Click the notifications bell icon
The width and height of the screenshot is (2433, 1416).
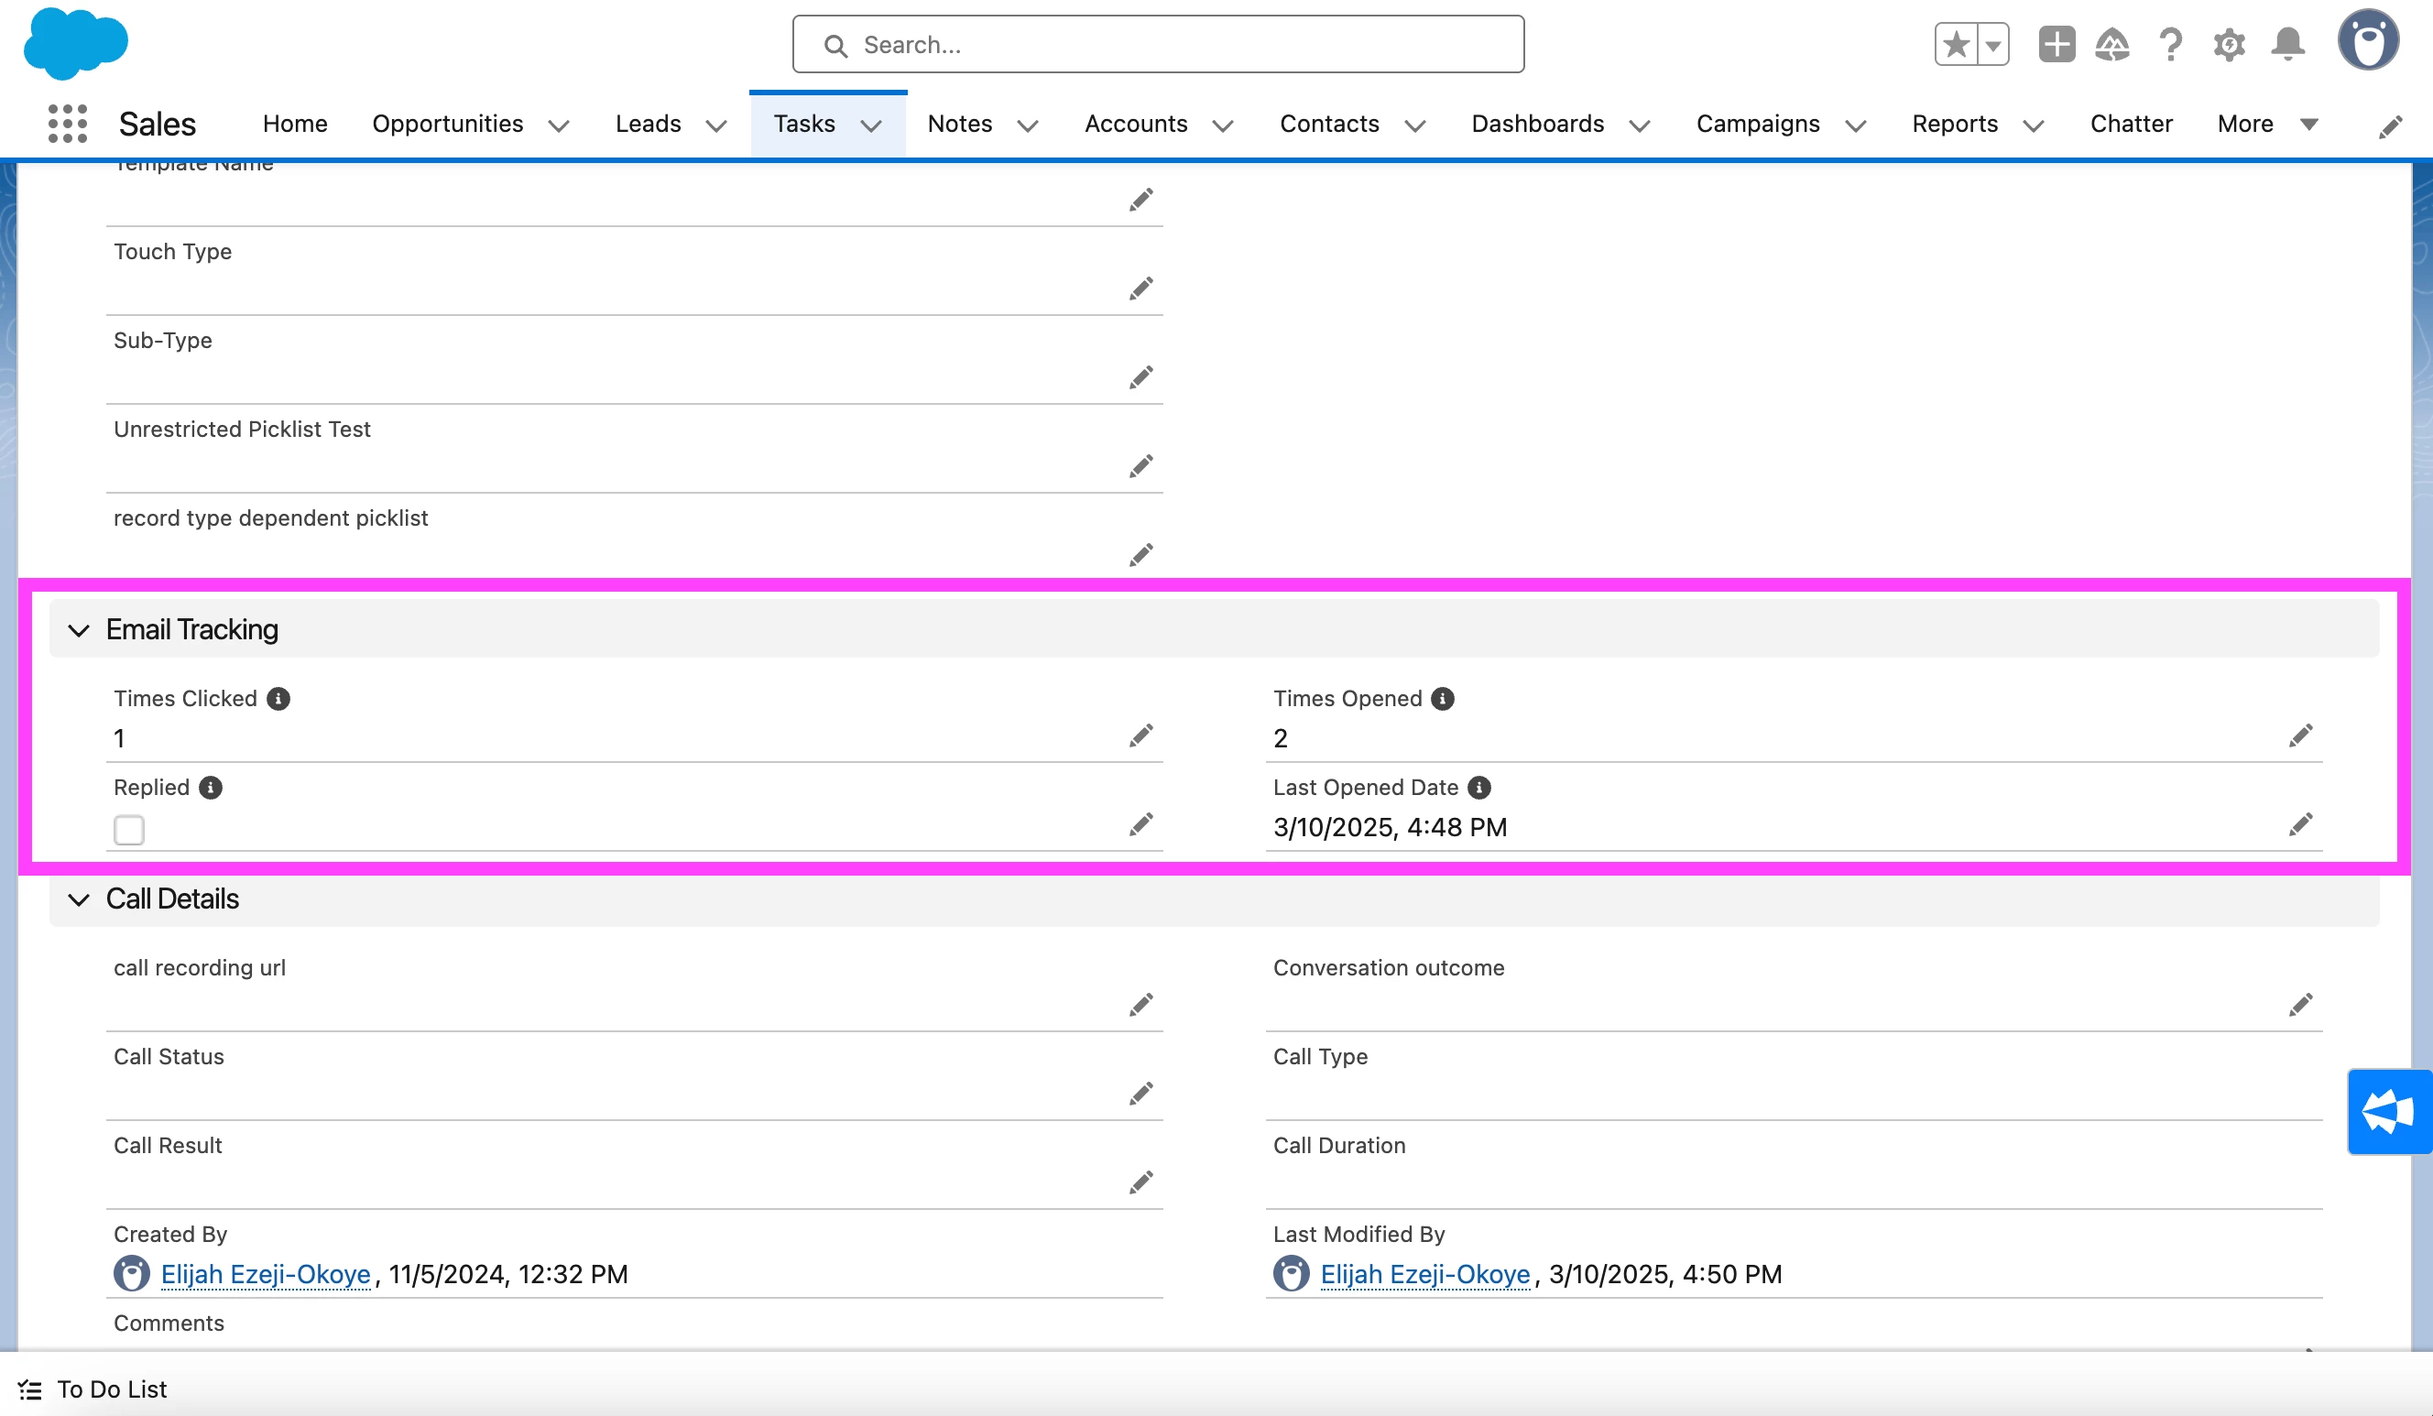[x=2287, y=44]
